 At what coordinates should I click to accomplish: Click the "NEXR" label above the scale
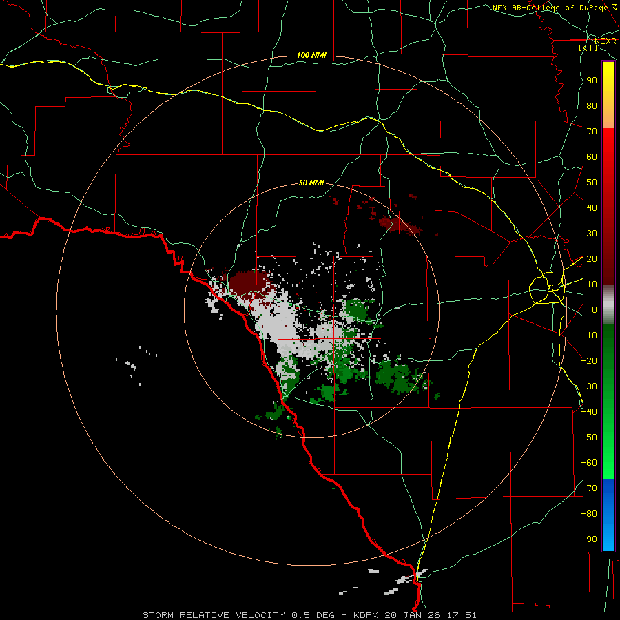click(x=606, y=41)
